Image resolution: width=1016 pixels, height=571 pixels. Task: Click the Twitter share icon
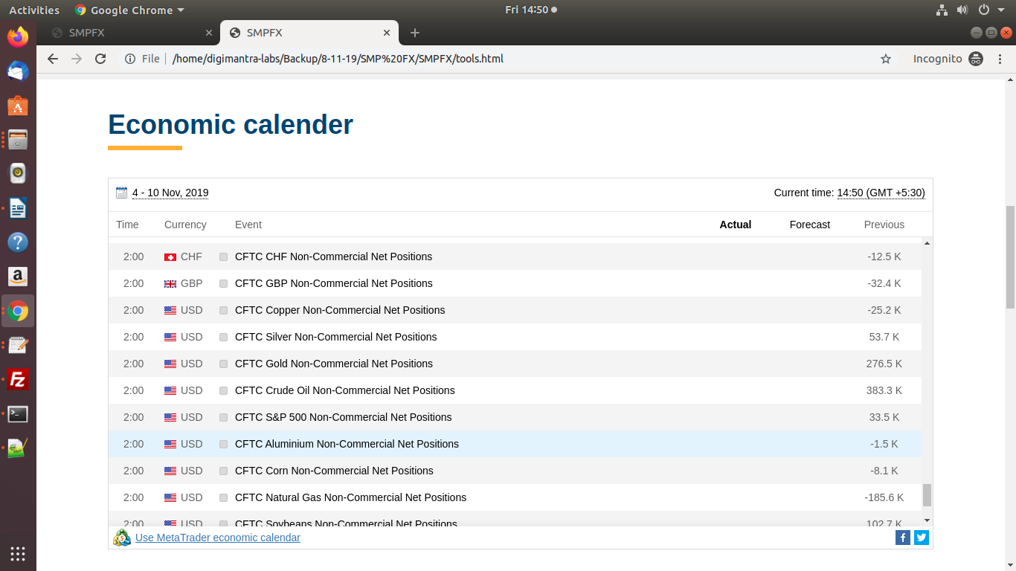(x=922, y=538)
